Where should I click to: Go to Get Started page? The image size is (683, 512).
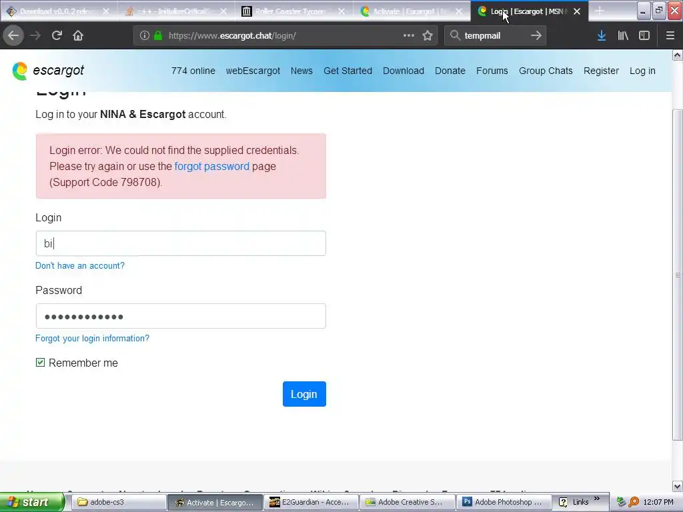[348, 71]
